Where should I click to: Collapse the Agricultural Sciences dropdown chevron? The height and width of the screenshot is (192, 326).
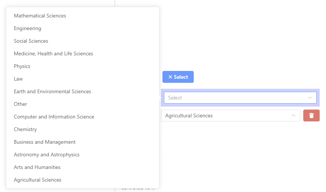click(x=293, y=115)
